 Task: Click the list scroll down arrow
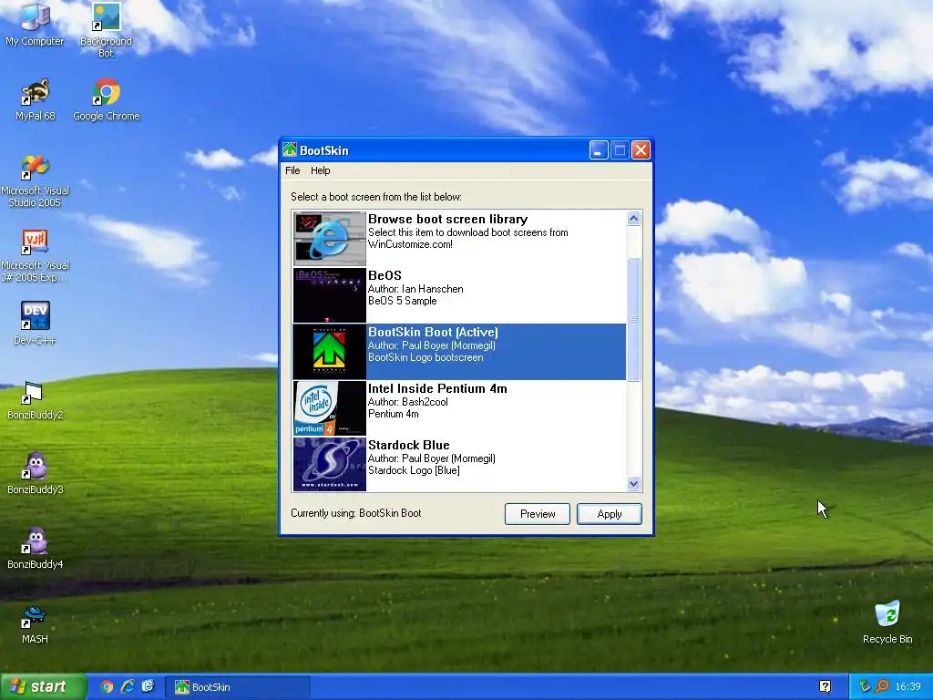(634, 484)
